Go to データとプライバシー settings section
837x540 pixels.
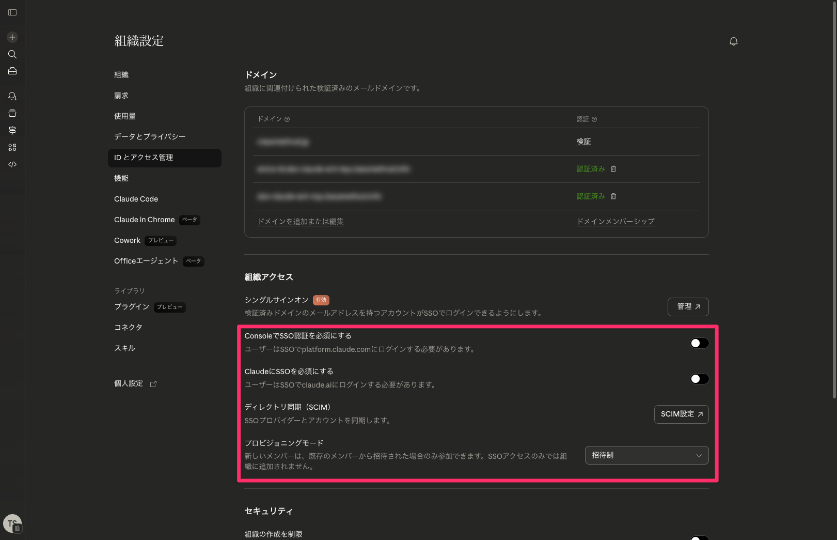pyautogui.click(x=150, y=136)
